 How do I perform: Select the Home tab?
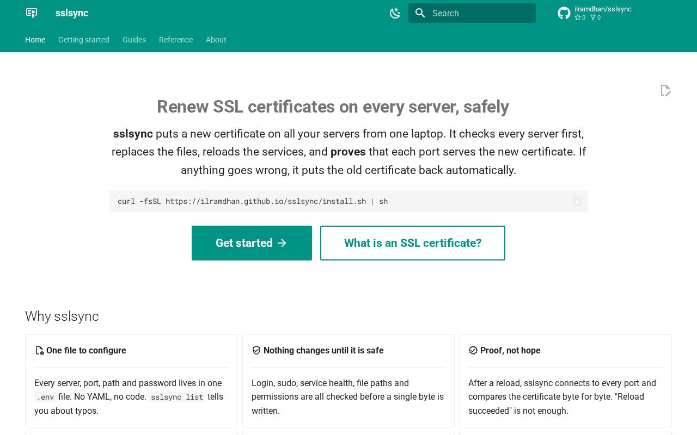pos(35,40)
